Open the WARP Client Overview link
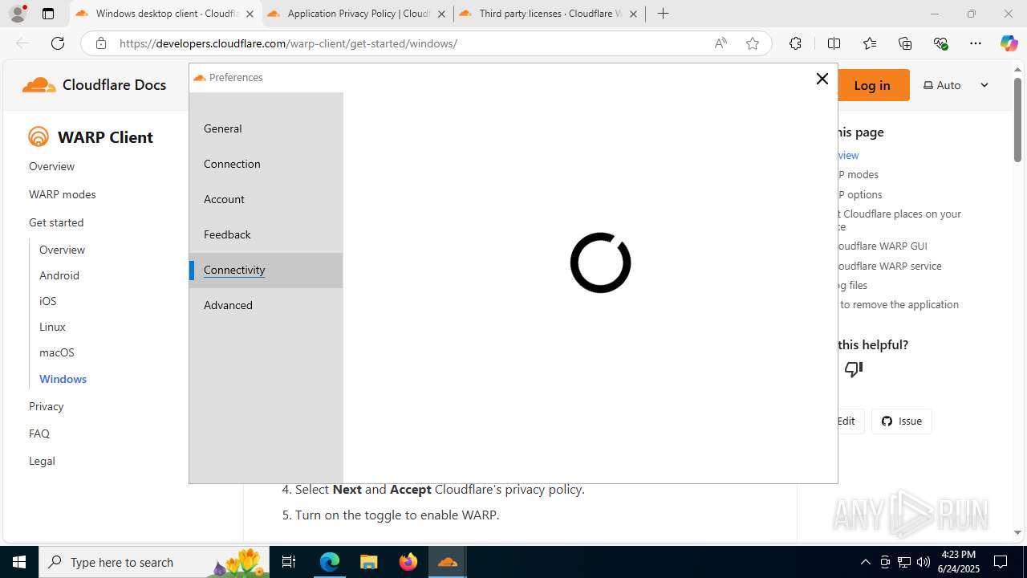1027x578 pixels. click(x=51, y=166)
